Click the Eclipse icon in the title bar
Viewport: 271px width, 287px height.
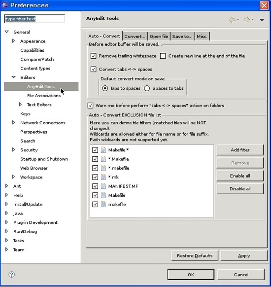(5, 5)
